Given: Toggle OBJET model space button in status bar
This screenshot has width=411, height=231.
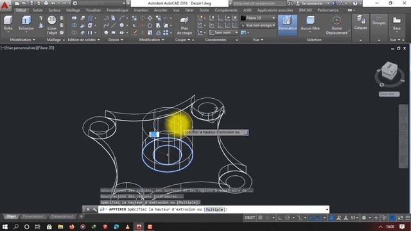Looking at the screenshot, I should [250, 218].
